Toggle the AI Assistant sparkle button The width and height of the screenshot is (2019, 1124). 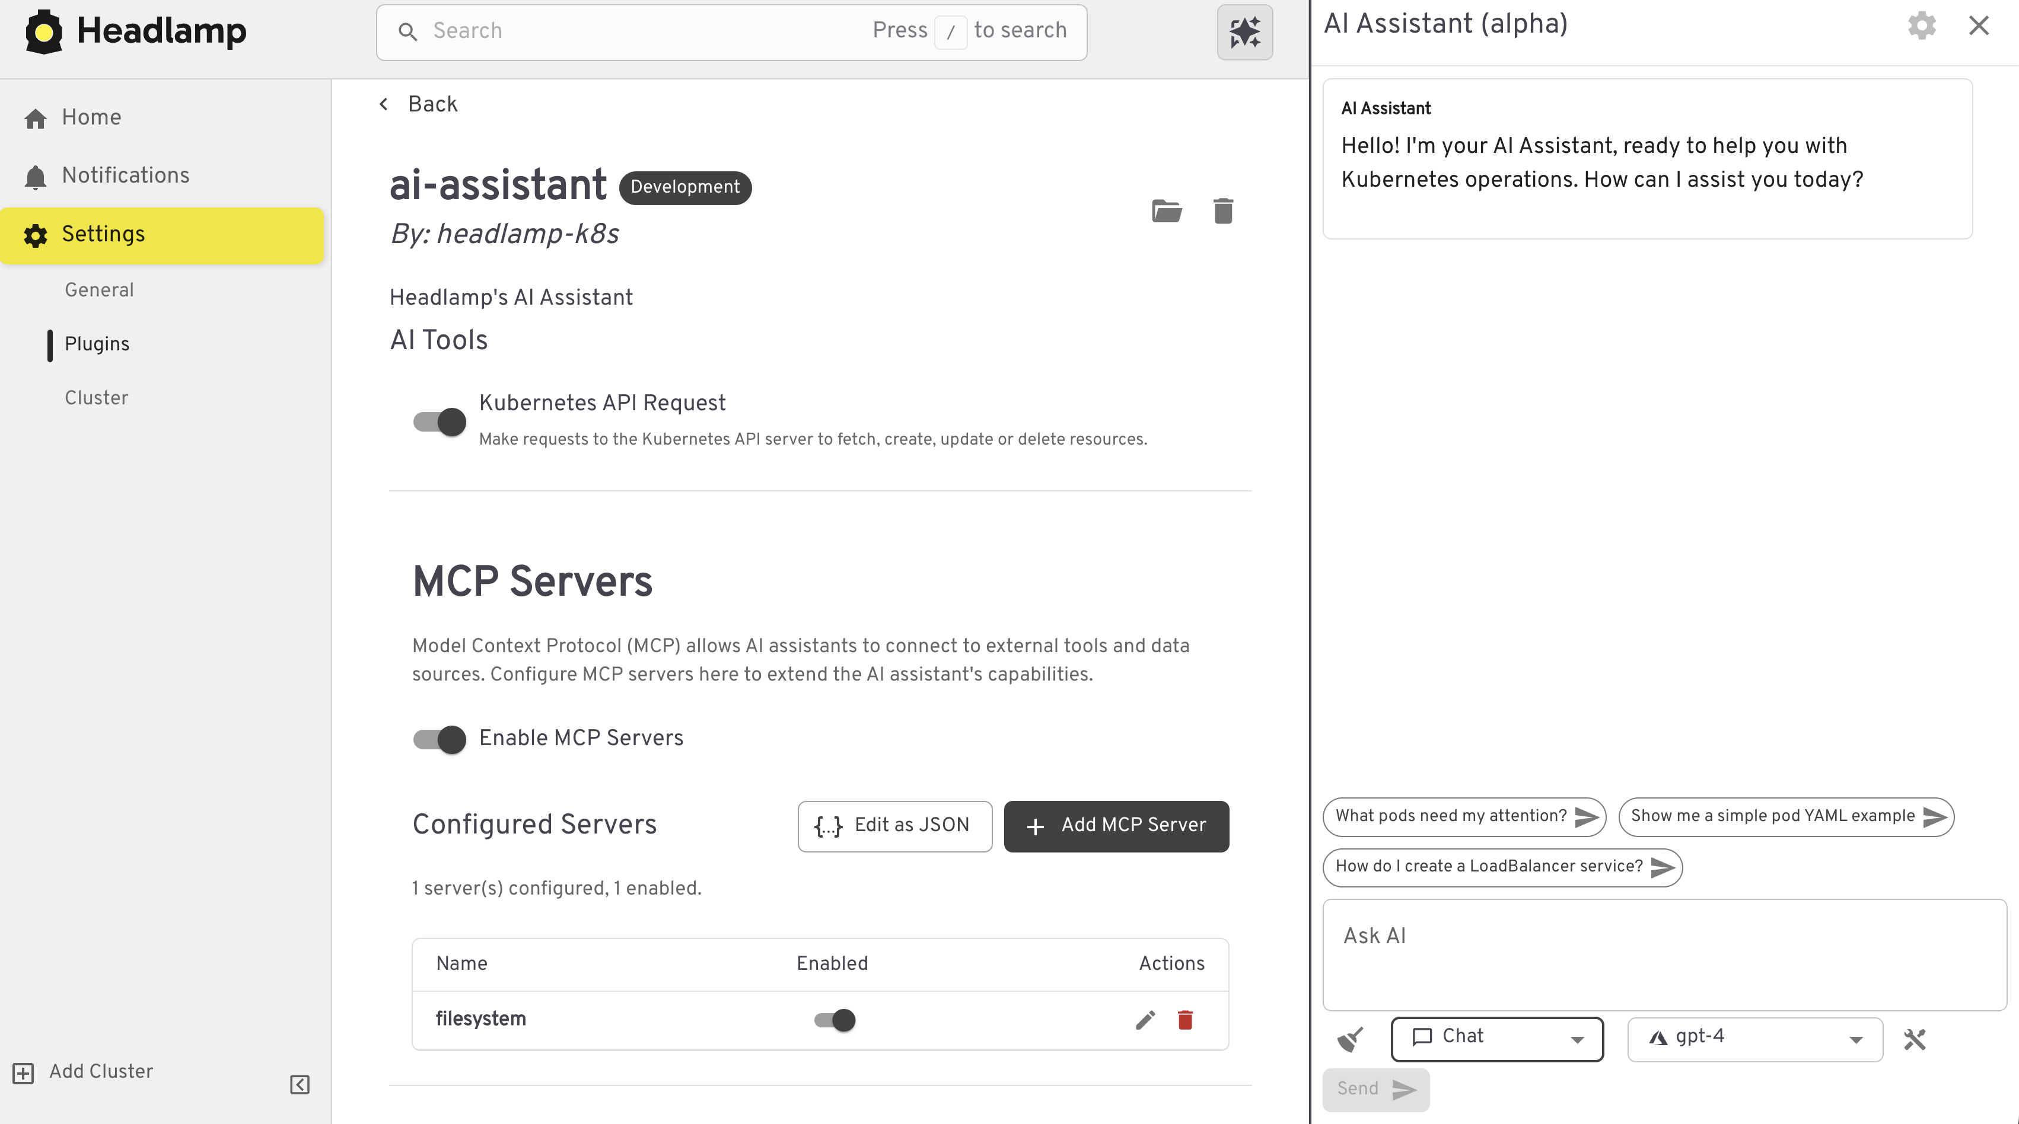[1244, 32]
